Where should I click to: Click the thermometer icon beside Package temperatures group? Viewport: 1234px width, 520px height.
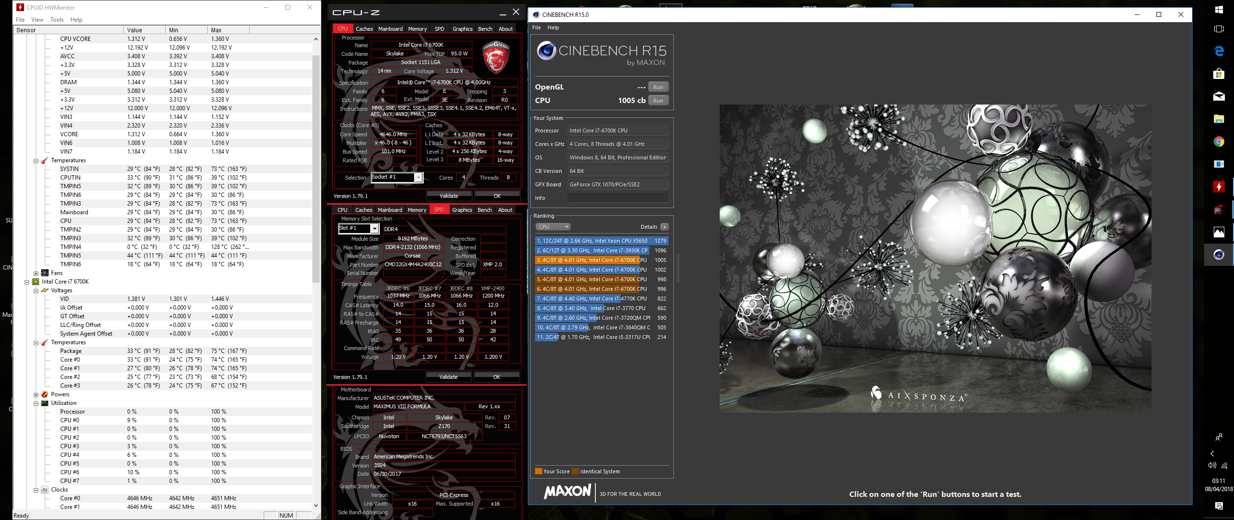point(44,342)
